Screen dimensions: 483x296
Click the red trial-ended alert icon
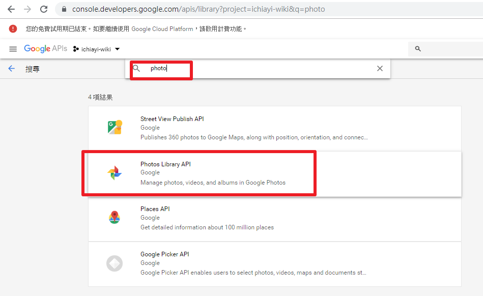click(x=13, y=28)
